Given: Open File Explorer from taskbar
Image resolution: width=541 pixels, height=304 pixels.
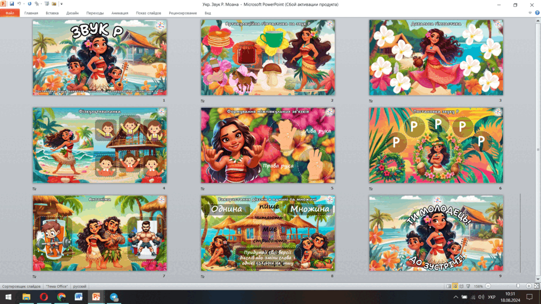Looking at the screenshot, I should coord(26,297).
